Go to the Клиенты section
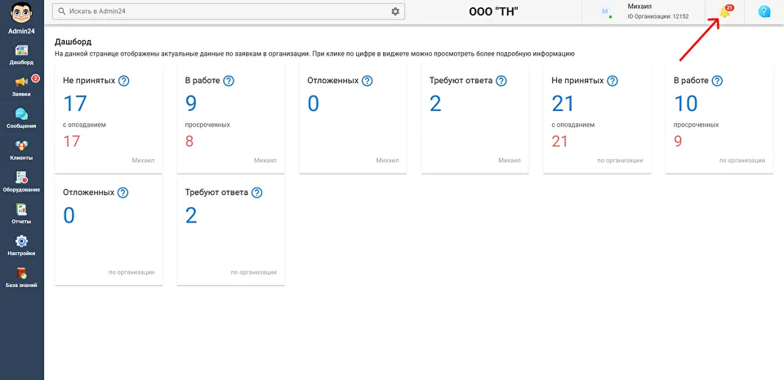Image resolution: width=784 pixels, height=380 pixels. 21,150
